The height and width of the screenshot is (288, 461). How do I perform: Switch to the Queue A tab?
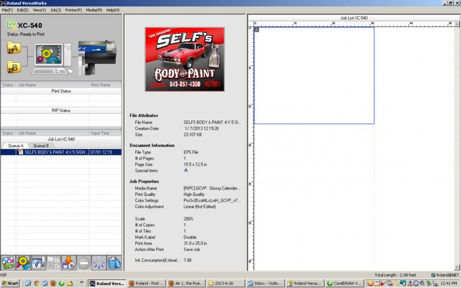16,146
